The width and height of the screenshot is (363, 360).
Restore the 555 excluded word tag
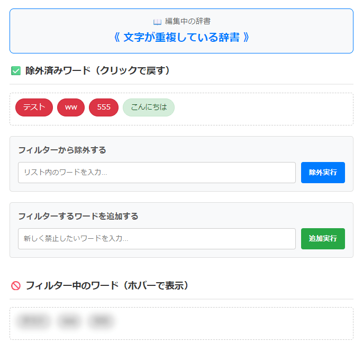click(104, 107)
